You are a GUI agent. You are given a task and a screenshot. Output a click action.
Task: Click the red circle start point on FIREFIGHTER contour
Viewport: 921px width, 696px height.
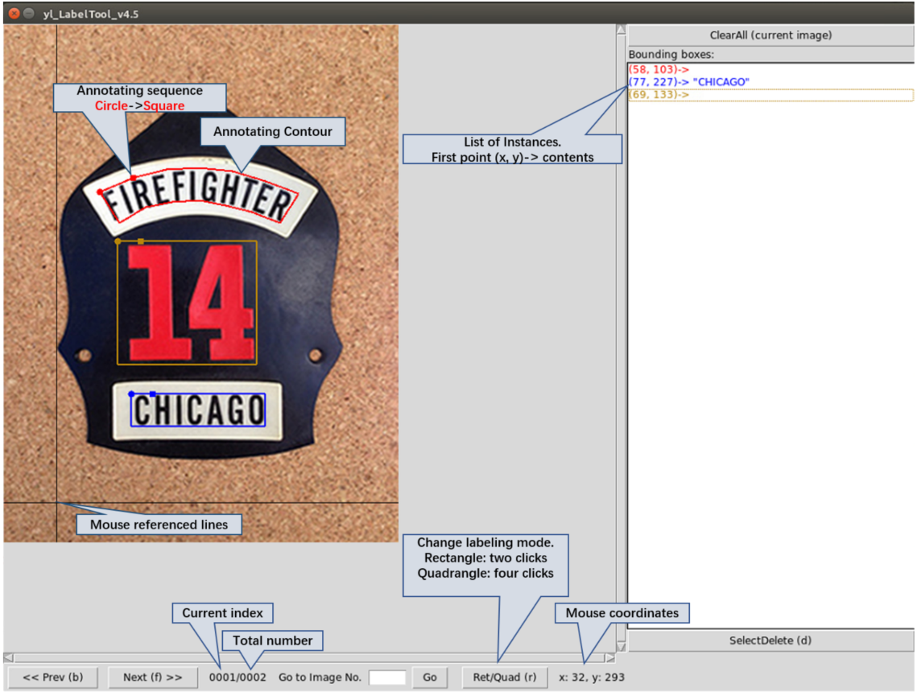pos(100,192)
